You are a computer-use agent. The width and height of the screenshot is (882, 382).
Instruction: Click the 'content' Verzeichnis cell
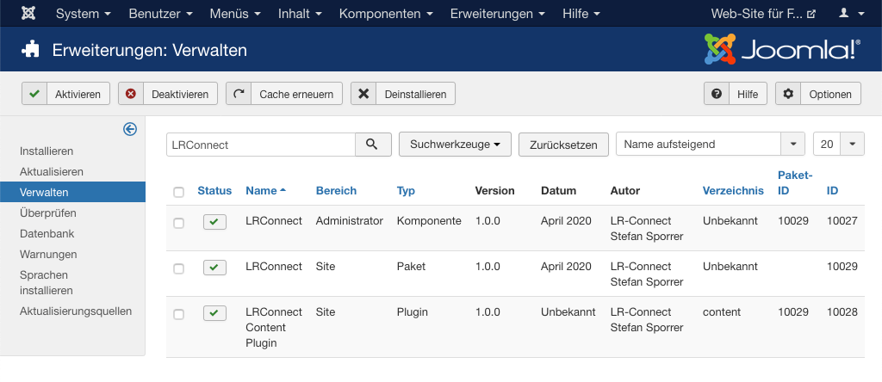[x=722, y=311]
